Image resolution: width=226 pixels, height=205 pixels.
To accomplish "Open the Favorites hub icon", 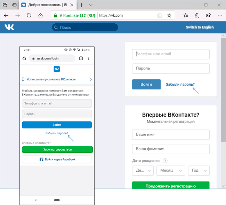I will (186, 15).
